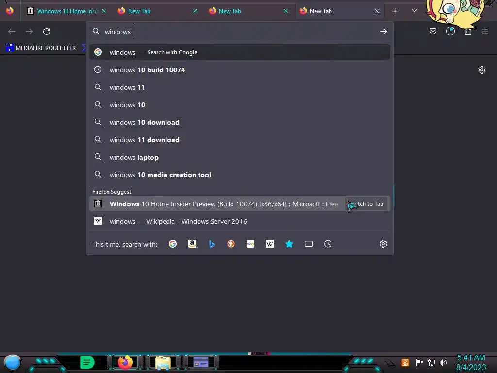This screenshot has height=373, width=497.
Task: Select suggestion 'windows 10 media creation tool'
Action: click(x=240, y=175)
